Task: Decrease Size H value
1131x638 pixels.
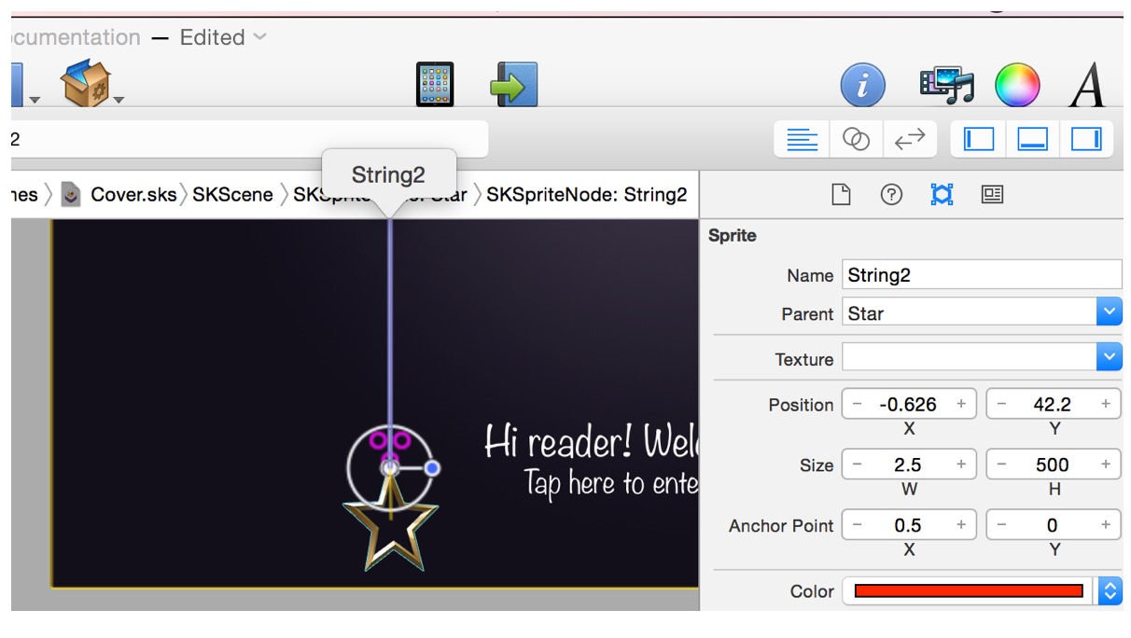Action: pyautogui.click(x=1002, y=464)
